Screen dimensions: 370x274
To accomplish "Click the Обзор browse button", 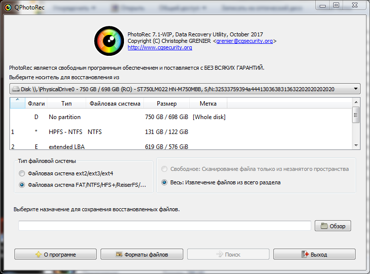I will pyautogui.click(x=333, y=226).
